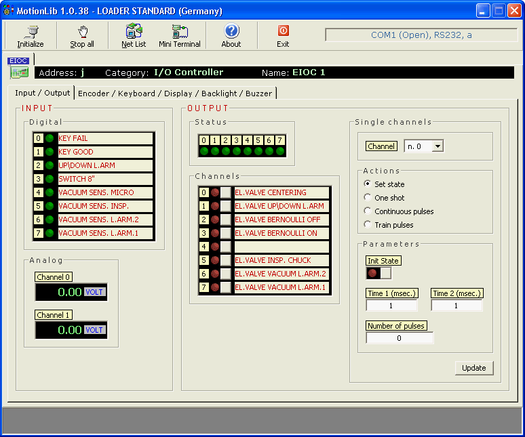Click the EL.VALVE BERNOULLI OFF red LED
The width and height of the screenshot is (525, 437).
click(x=215, y=220)
